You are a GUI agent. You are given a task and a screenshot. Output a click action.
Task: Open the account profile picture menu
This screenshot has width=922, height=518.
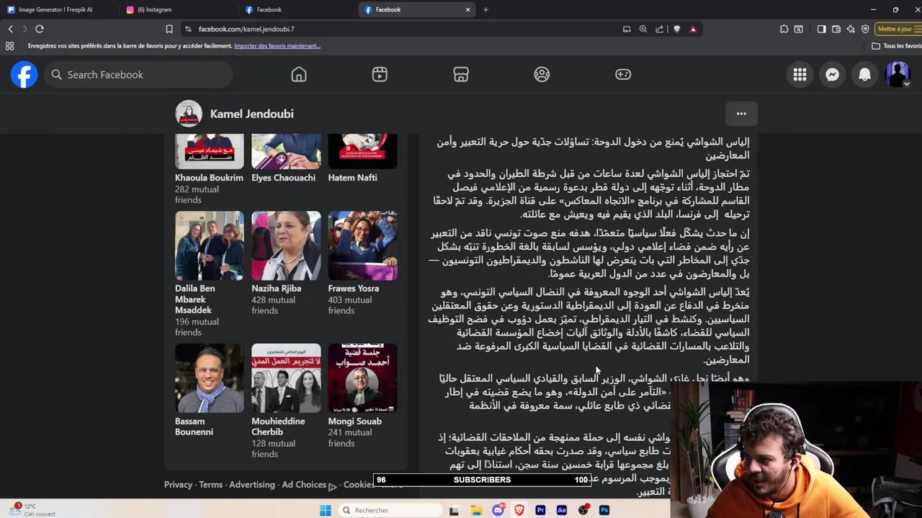[898, 75]
